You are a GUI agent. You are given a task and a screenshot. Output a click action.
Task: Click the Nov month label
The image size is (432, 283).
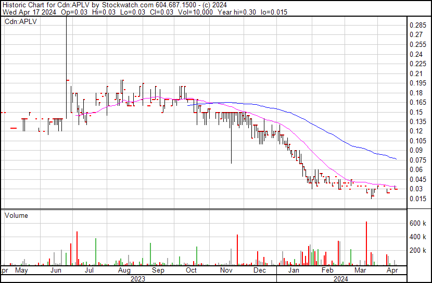[x=226, y=270]
